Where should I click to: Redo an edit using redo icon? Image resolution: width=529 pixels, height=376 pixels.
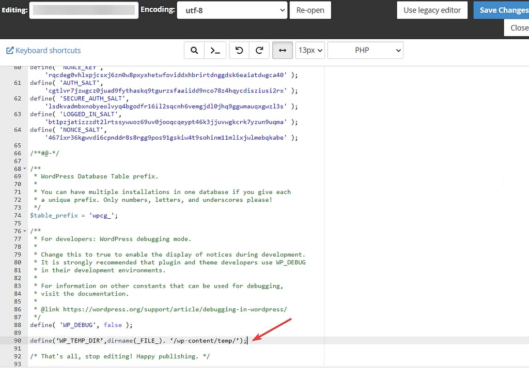tap(259, 50)
